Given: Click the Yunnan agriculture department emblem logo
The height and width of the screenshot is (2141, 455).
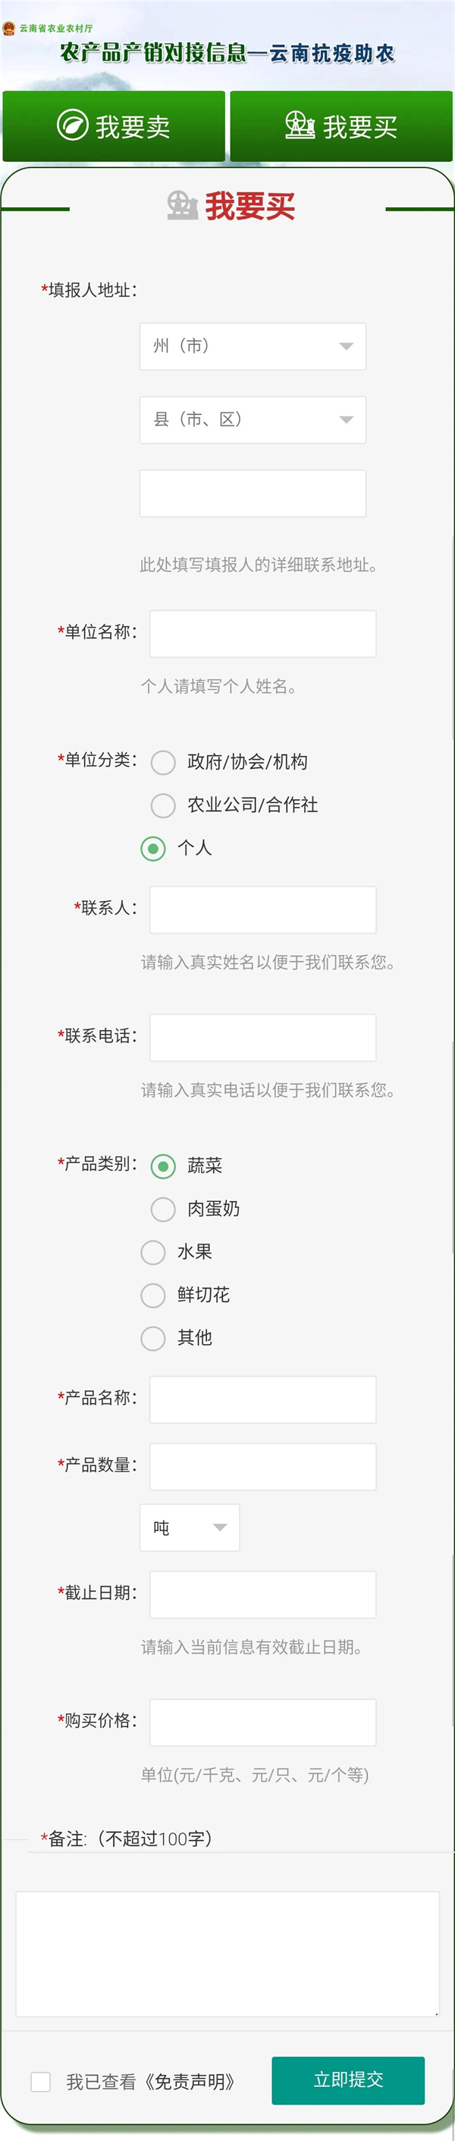Looking at the screenshot, I should click(9, 28).
